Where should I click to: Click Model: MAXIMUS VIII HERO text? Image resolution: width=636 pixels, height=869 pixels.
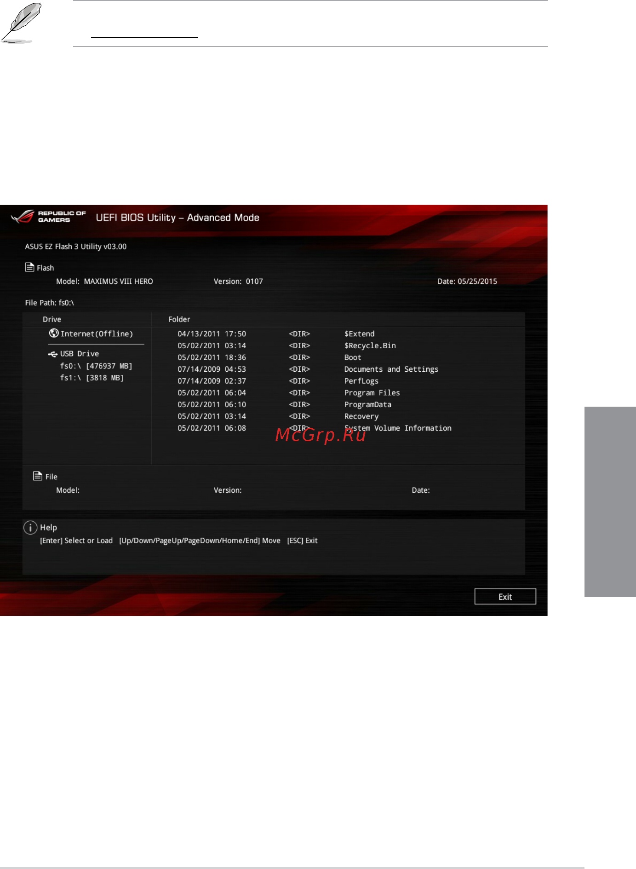104,281
